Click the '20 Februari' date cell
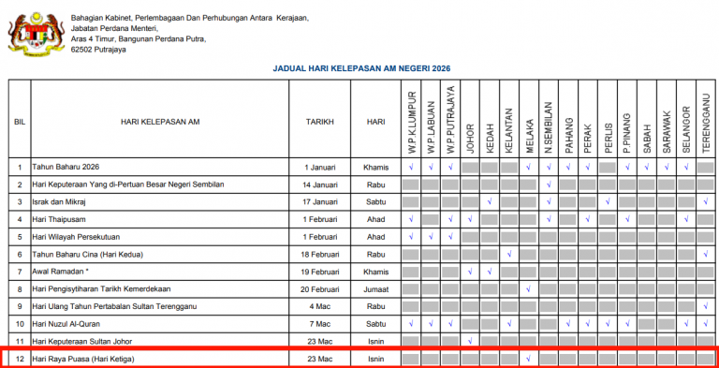Image resolution: width=719 pixels, height=368 pixels. point(320,289)
